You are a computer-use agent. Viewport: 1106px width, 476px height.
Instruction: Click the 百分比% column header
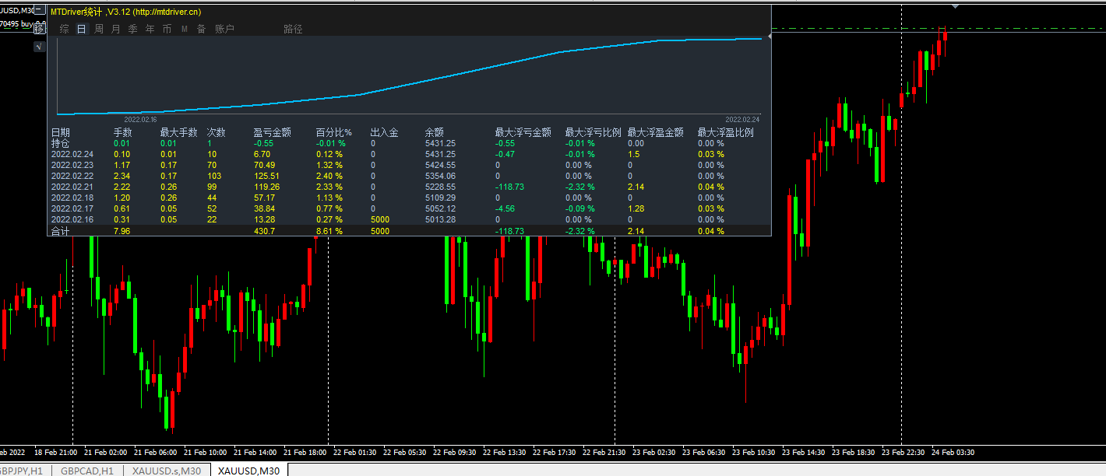(x=334, y=132)
